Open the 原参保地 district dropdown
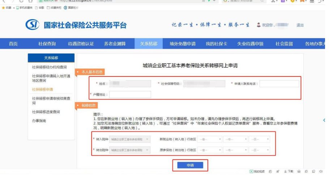Viewport: 329px width, 176px height. (x=259, y=150)
